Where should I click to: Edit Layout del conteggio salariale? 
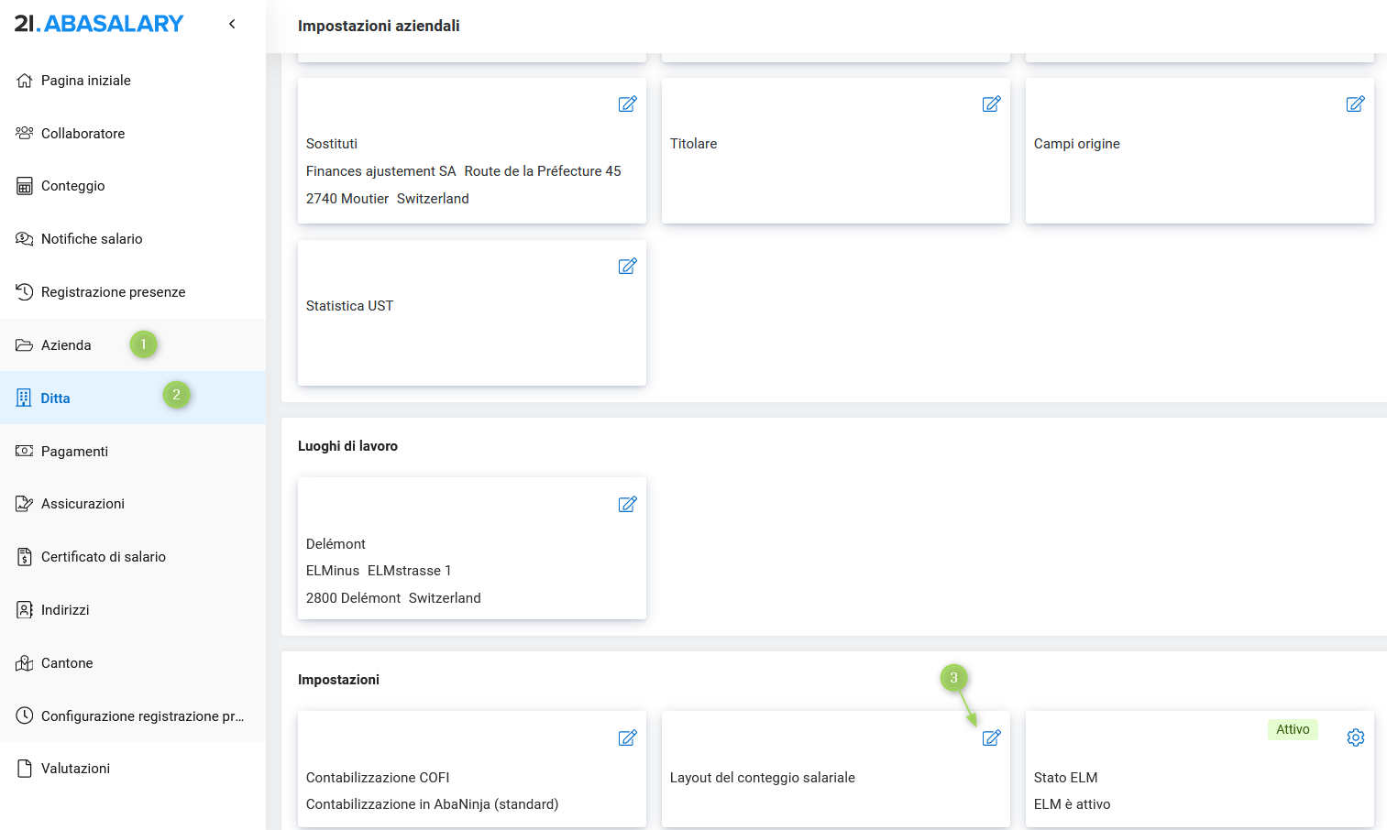[x=991, y=738]
